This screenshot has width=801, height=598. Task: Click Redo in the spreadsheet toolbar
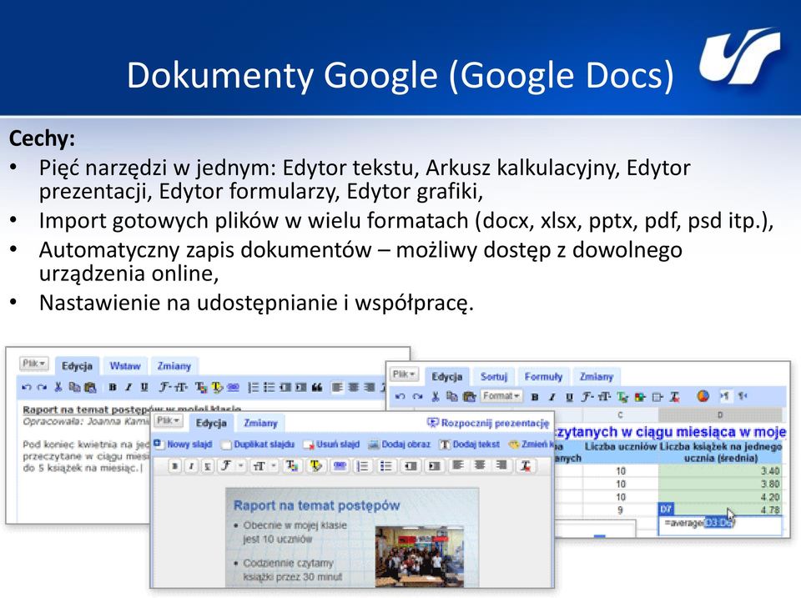click(418, 396)
